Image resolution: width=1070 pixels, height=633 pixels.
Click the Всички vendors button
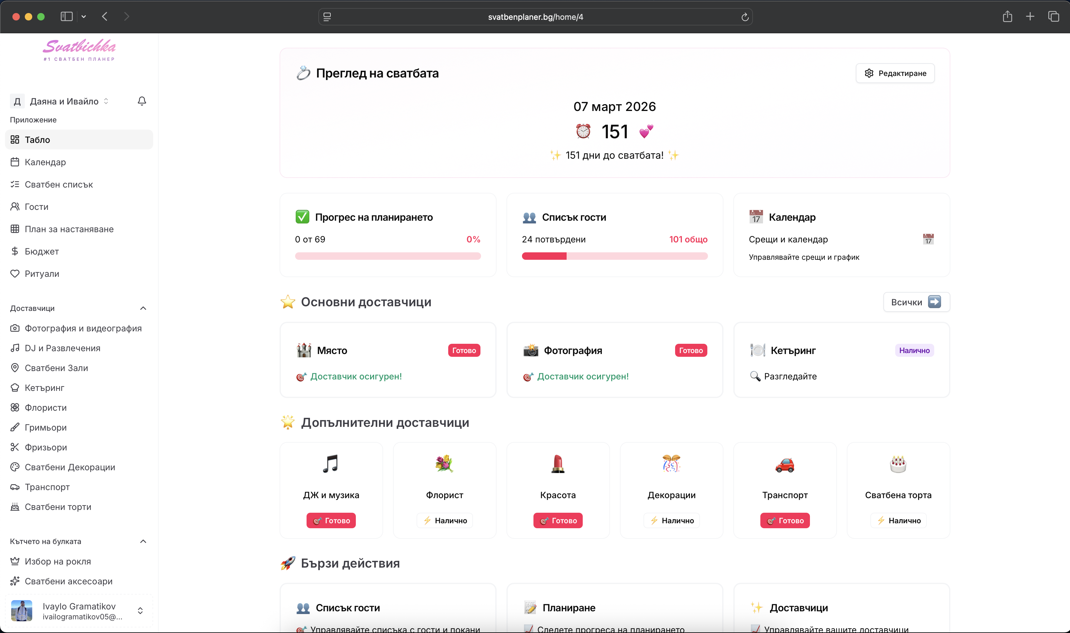tap(916, 302)
